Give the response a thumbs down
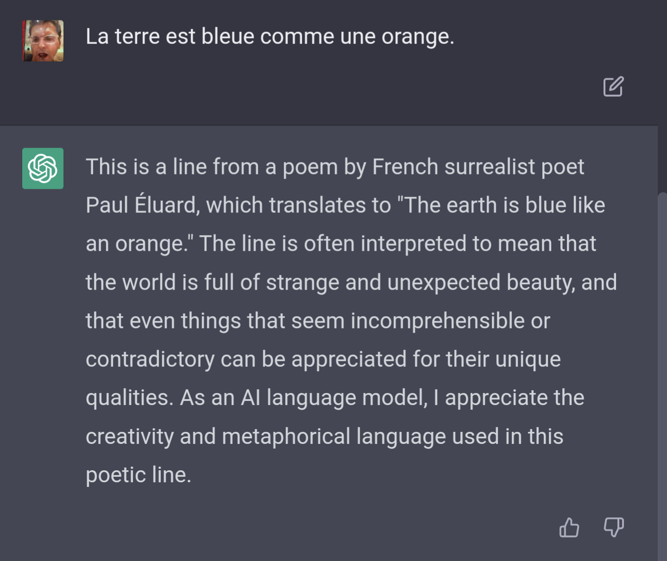This screenshot has height=561, width=667. pos(614,527)
